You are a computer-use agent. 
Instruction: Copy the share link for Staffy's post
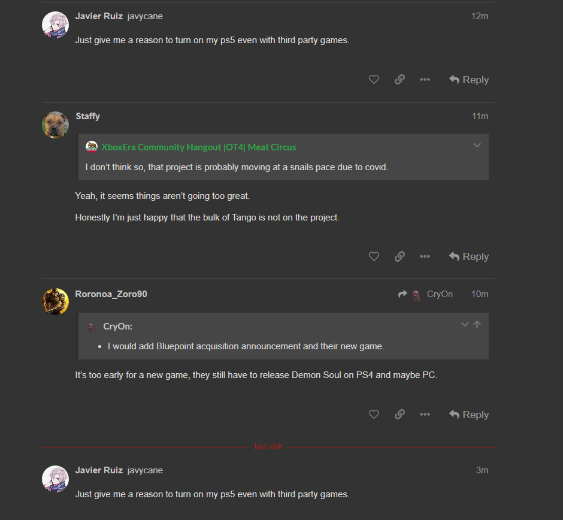(x=399, y=256)
